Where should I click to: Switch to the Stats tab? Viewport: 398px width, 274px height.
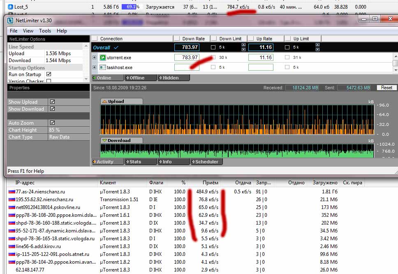point(135,162)
